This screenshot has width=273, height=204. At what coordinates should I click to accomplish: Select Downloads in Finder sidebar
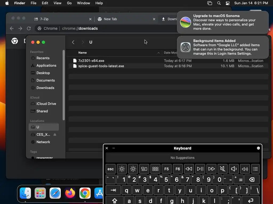pyautogui.click(x=44, y=88)
